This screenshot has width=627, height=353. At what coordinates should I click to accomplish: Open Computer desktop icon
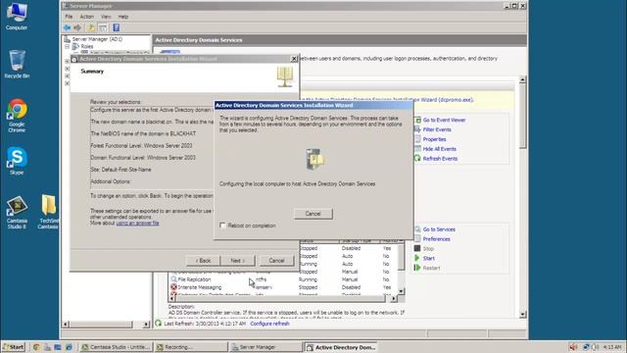17,16
